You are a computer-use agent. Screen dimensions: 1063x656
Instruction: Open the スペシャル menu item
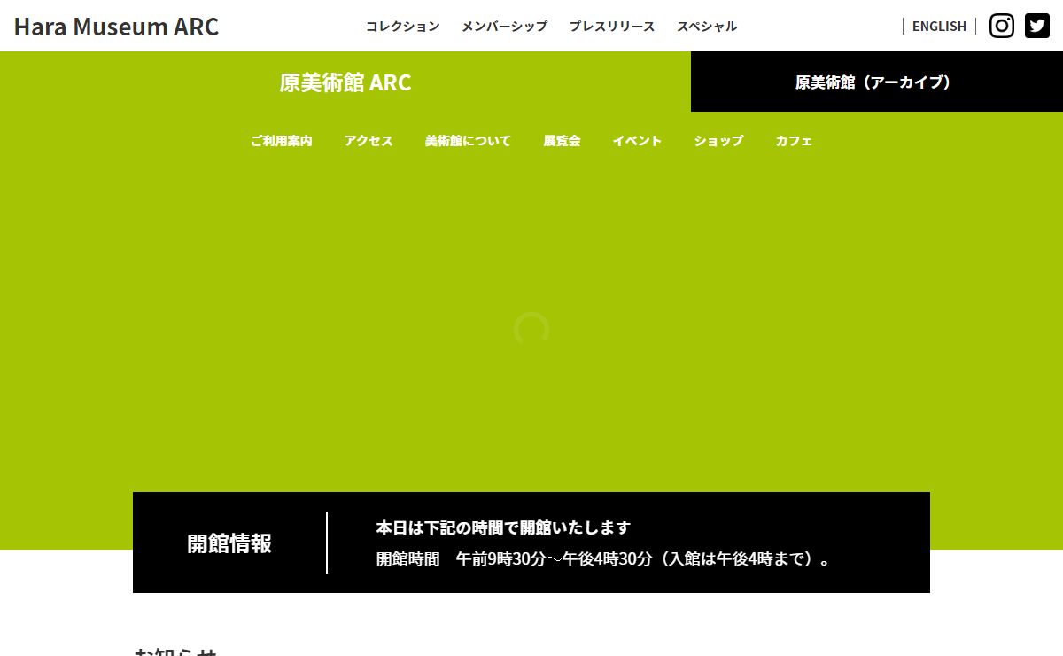(707, 27)
